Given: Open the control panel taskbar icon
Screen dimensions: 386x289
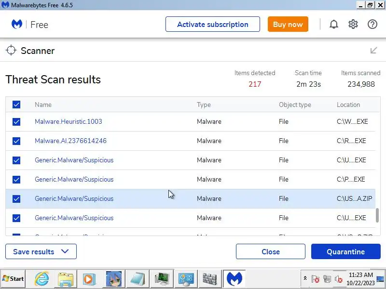Looking at the screenshot, I should click(x=186, y=279).
